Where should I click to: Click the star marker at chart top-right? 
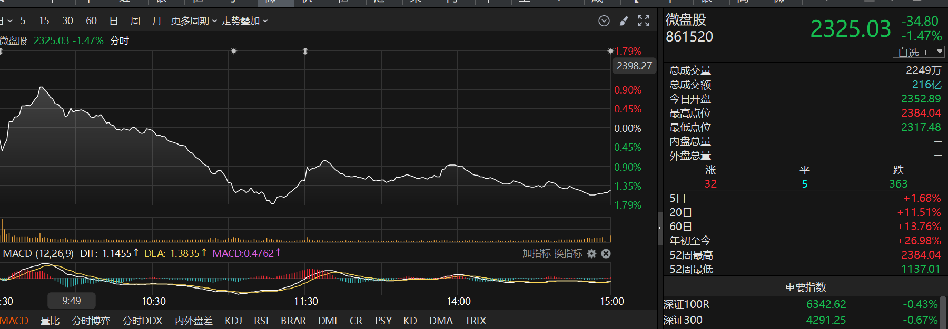(610, 52)
